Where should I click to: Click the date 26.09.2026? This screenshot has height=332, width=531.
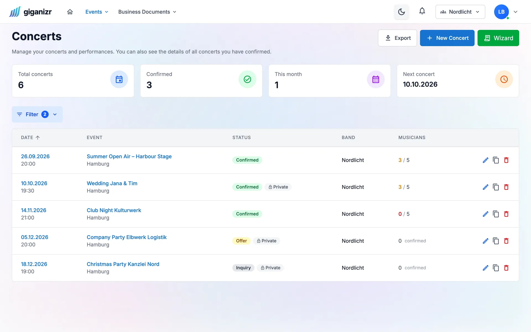pos(35,156)
